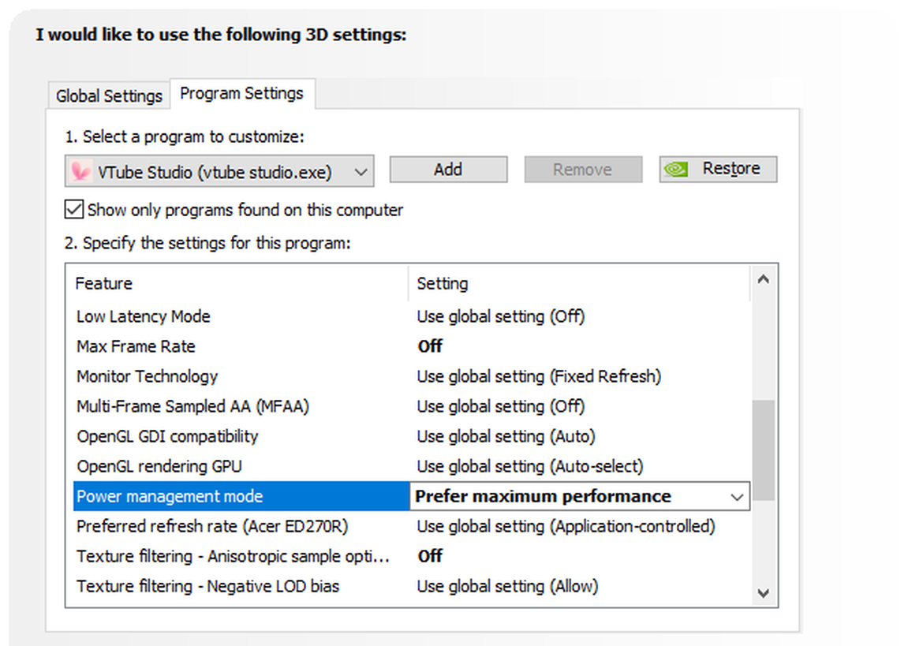Screen dimensions: 923x646
Task: Select the Program Settings tab
Action: 241,94
